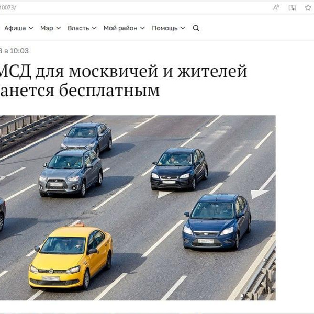
Task: Open the Мой район menu
Action: point(124,28)
